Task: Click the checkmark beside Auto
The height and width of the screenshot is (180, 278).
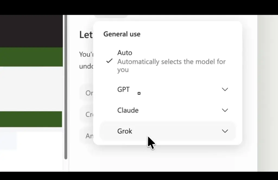Action: pyautogui.click(x=109, y=61)
